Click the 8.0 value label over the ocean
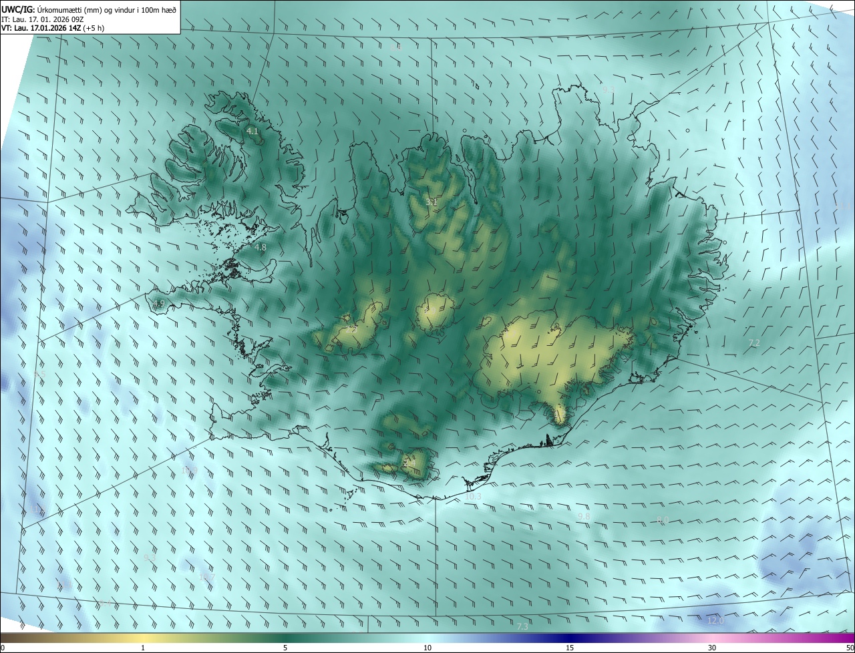 (663, 519)
